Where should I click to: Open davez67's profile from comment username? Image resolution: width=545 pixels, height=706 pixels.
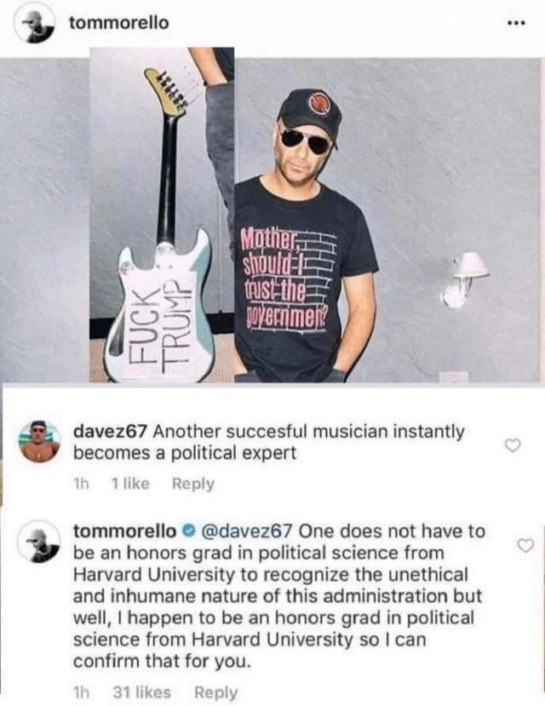pyautogui.click(x=112, y=431)
